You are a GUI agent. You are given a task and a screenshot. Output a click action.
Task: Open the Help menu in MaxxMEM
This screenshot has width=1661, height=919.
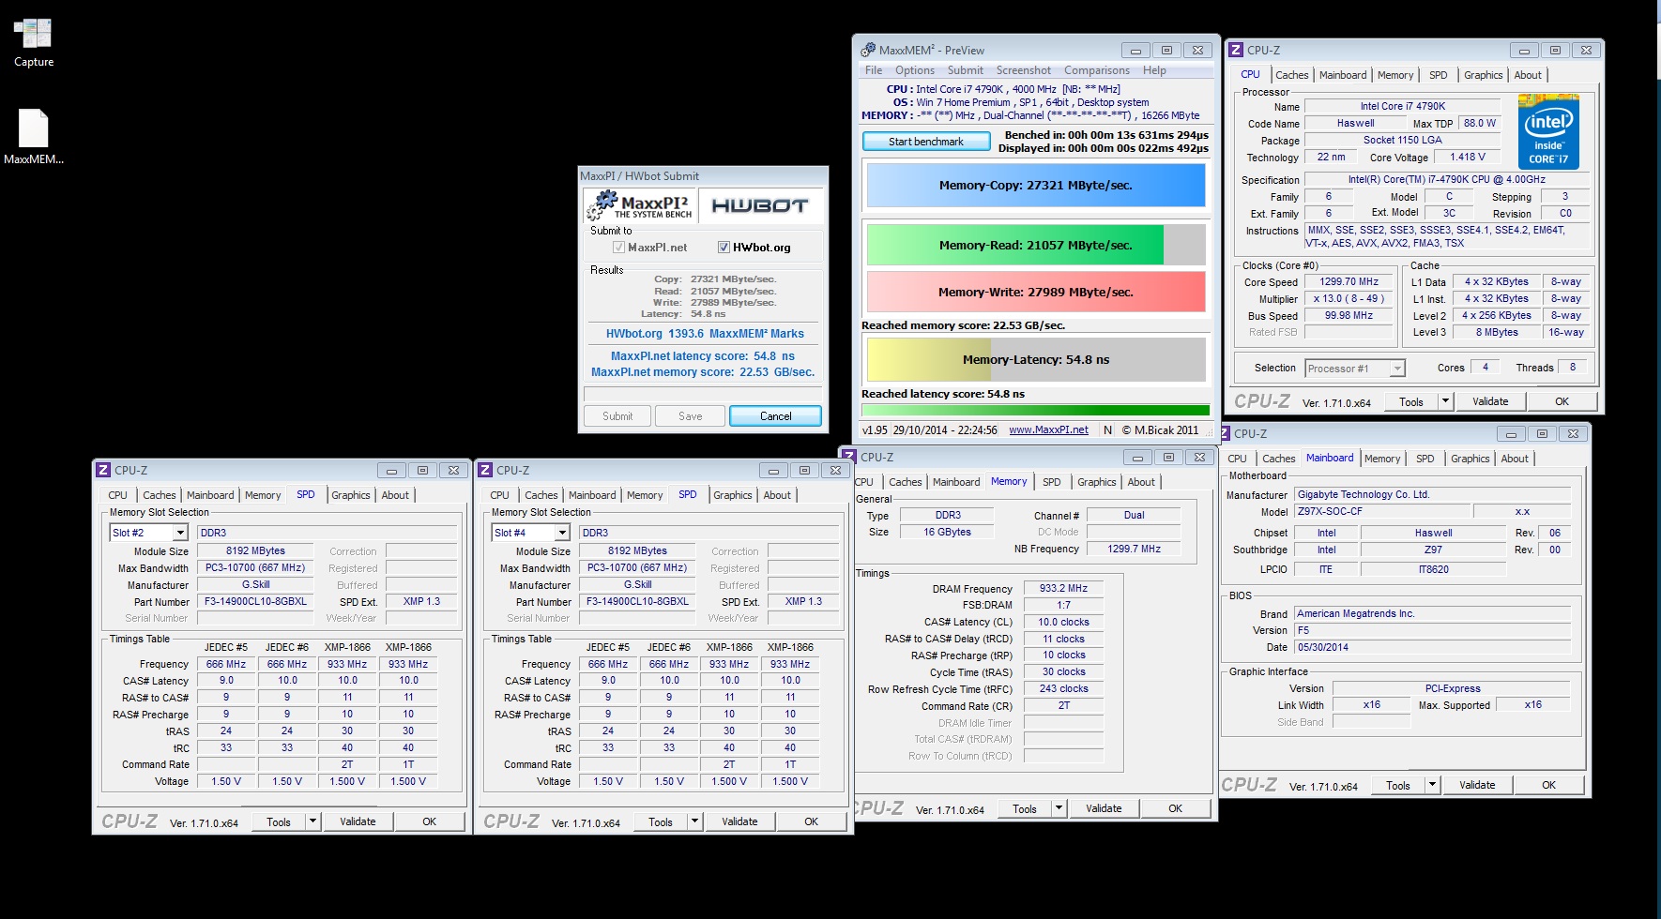pyautogui.click(x=1154, y=70)
